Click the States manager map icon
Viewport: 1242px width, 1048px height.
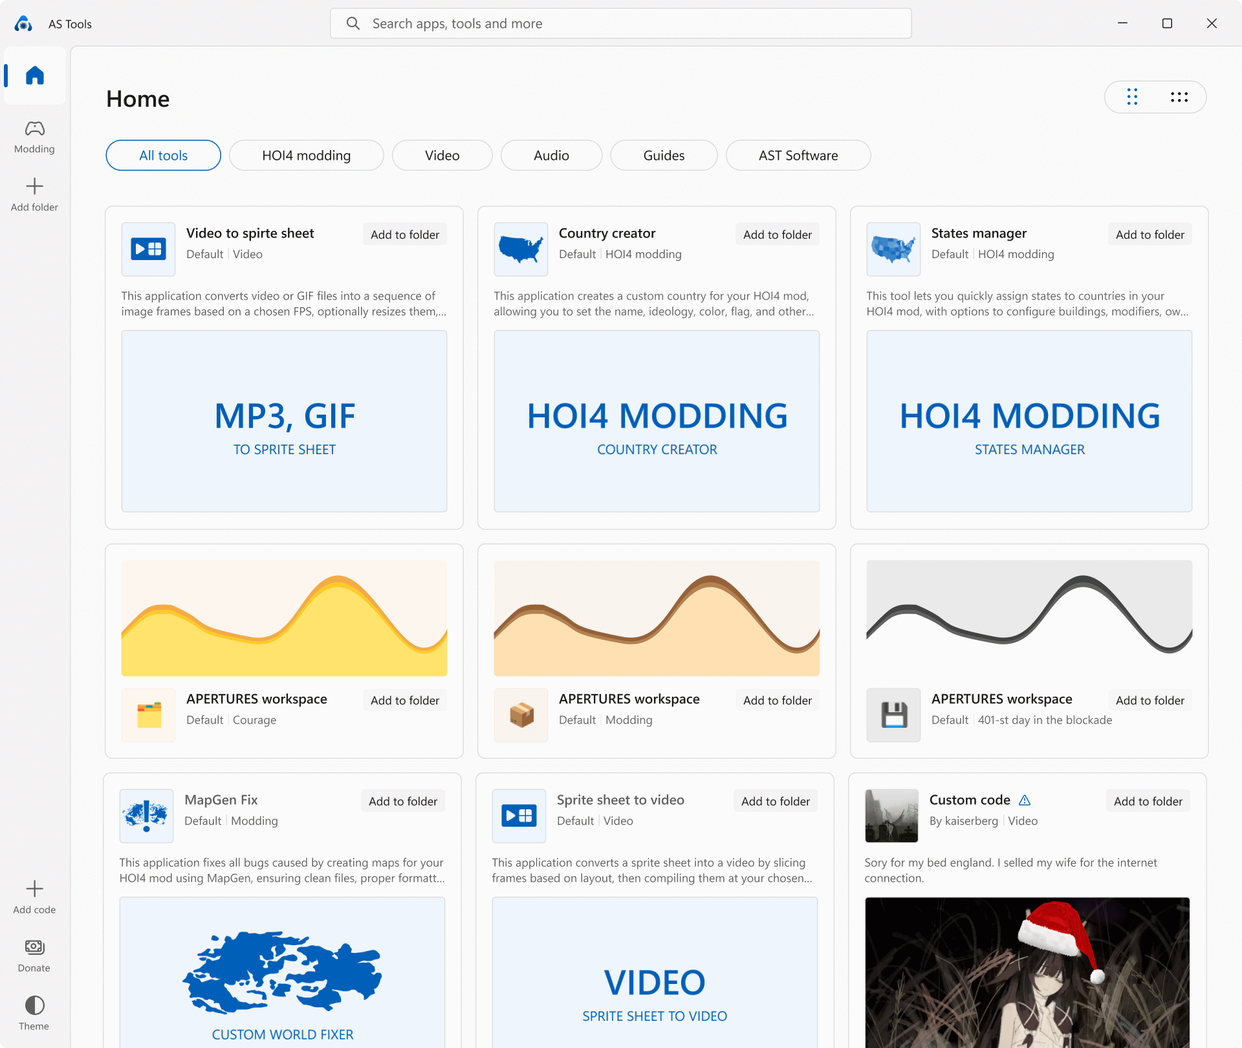click(x=893, y=249)
